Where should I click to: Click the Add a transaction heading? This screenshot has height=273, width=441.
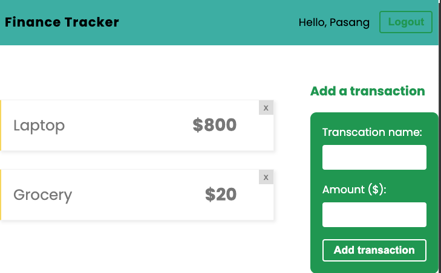coord(368,91)
